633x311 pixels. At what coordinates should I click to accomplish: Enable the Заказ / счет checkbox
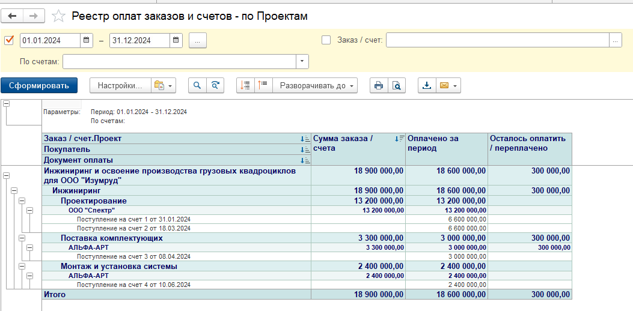point(326,40)
